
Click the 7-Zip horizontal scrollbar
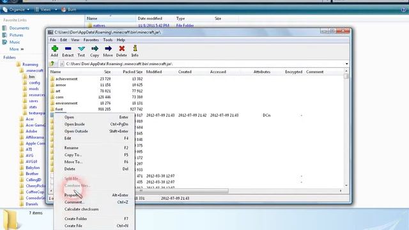coord(196,191)
